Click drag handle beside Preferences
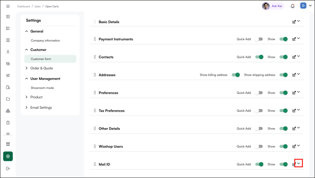This screenshot has height=178, width=315. click(x=95, y=93)
